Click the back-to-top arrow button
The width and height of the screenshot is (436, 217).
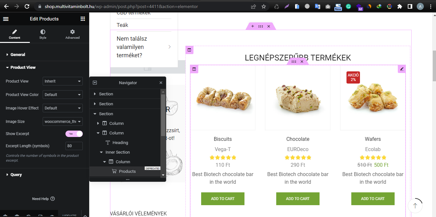pyautogui.click(x=415, y=206)
